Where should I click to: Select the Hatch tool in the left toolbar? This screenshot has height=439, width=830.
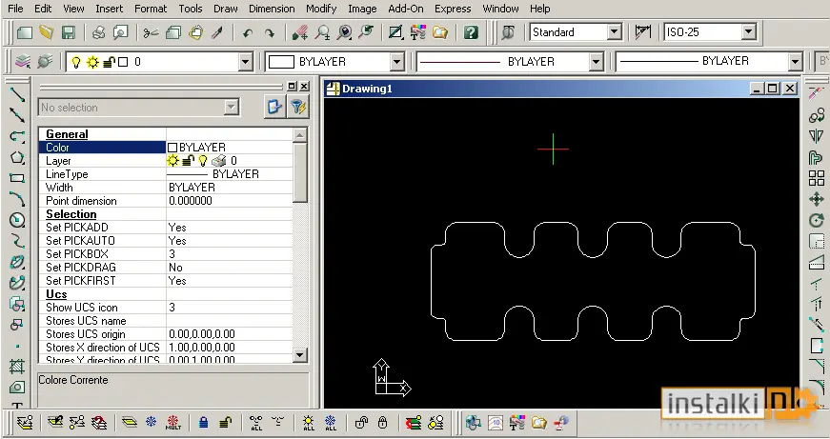17,366
